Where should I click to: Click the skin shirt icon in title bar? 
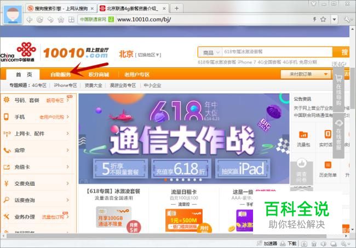[313, 3]
